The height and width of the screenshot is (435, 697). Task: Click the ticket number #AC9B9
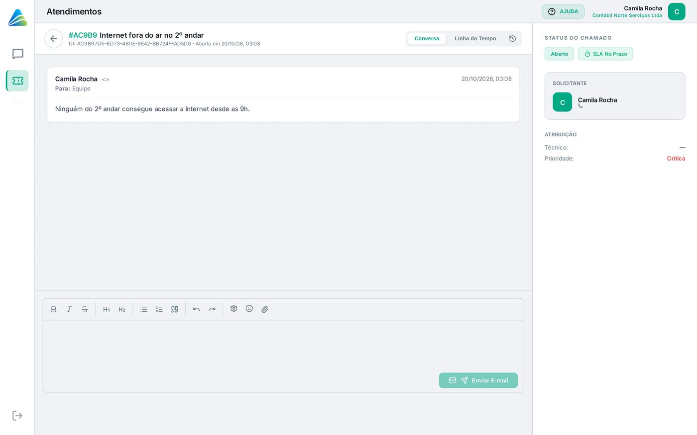tap(83, 35)
